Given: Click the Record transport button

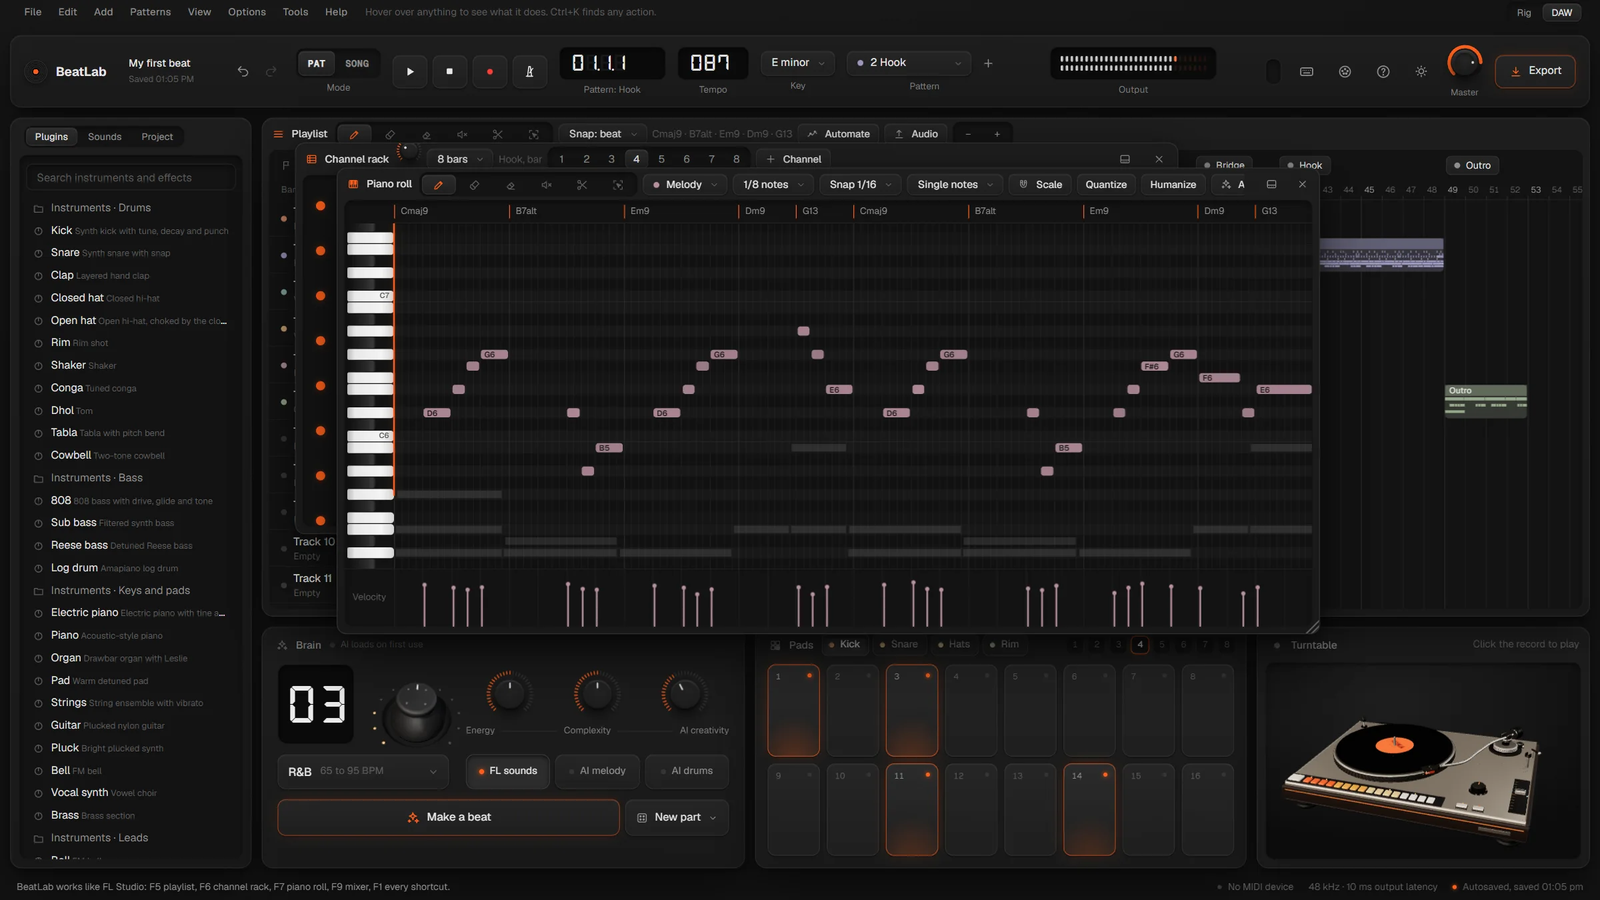Looking at the screenshot, I should (489, 71).
